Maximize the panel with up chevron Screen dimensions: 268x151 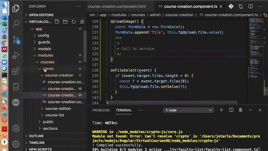point(250,110)
